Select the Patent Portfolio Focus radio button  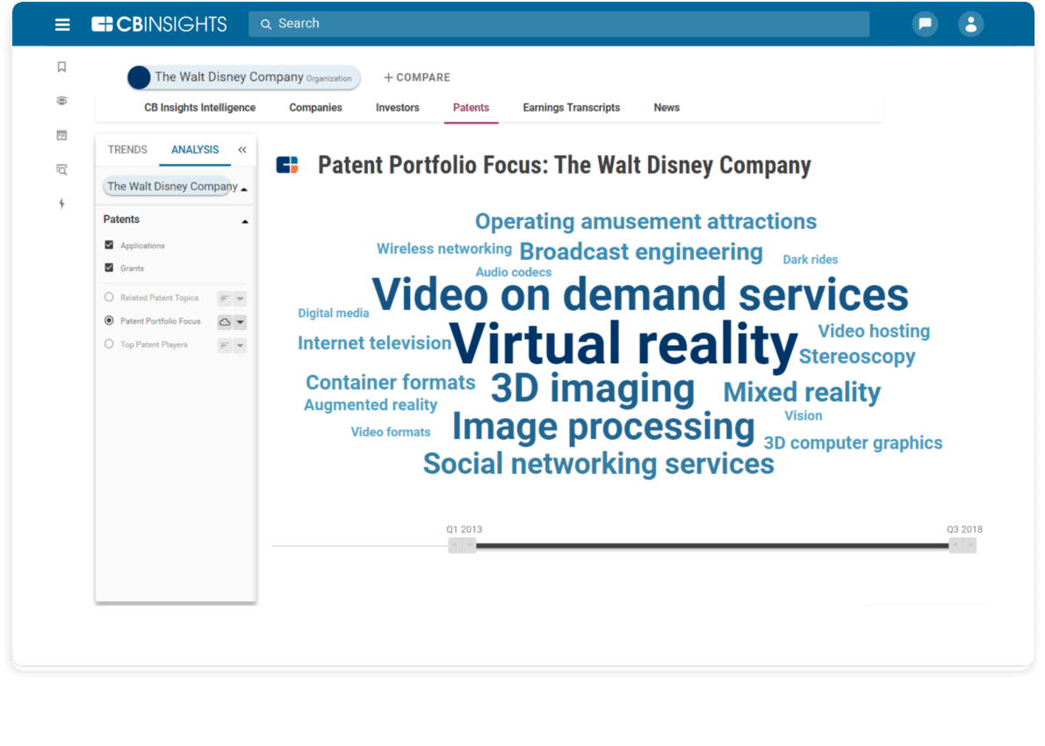coord(109,320)
